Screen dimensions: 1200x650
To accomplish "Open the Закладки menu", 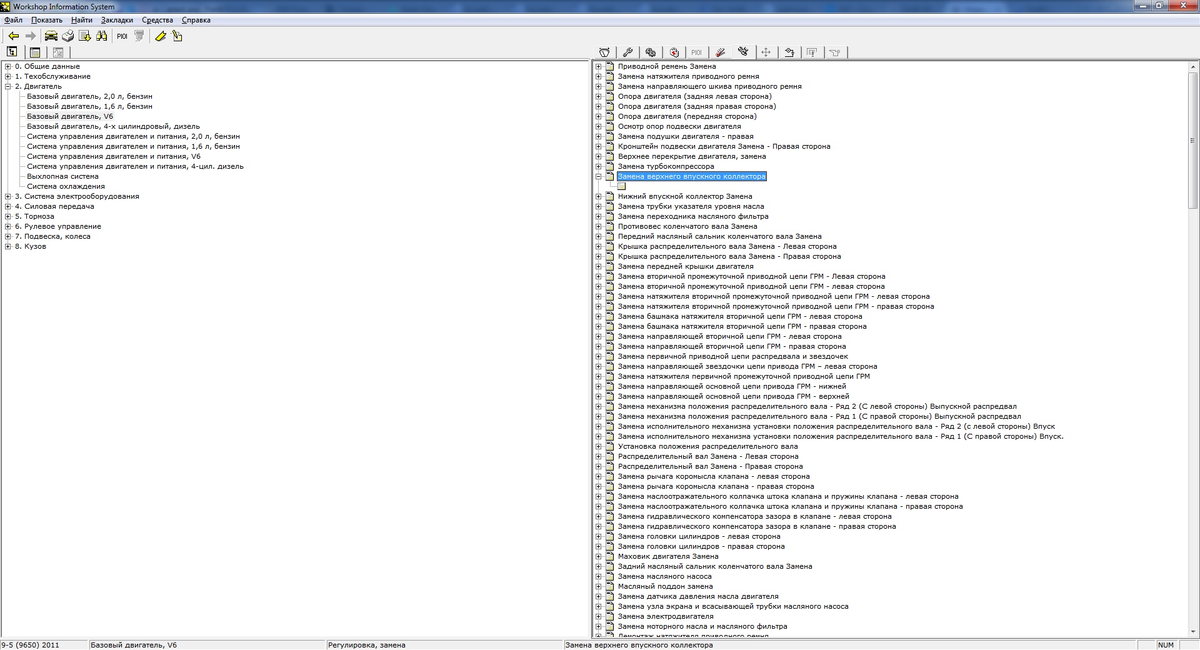I will [117, 20].
